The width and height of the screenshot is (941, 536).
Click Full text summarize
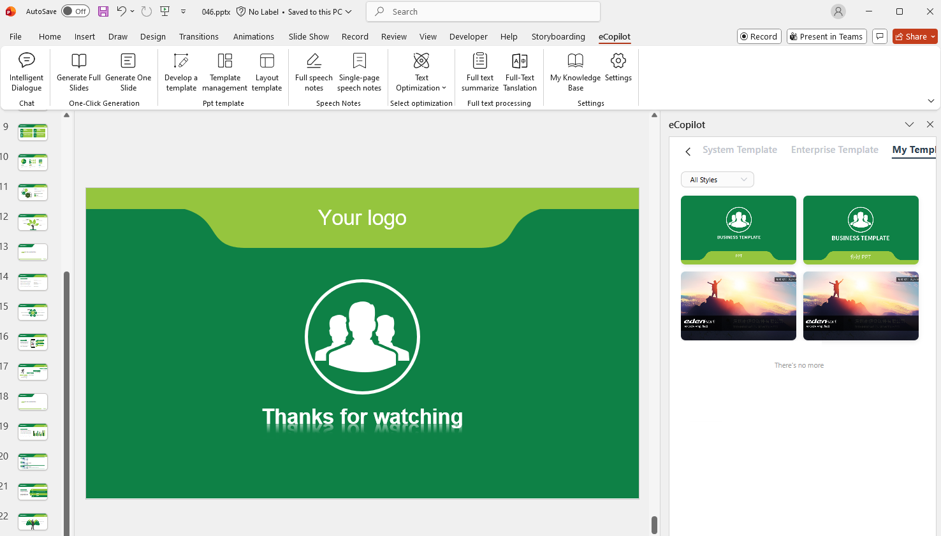pos(479,72)
